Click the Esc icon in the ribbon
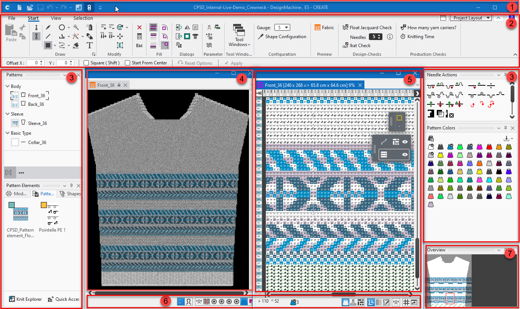 pyautogui.click(x=139, y=45)
